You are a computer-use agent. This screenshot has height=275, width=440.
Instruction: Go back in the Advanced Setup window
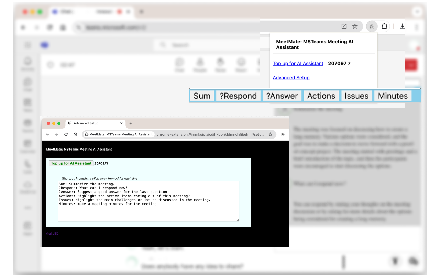[x=47, y=134]
